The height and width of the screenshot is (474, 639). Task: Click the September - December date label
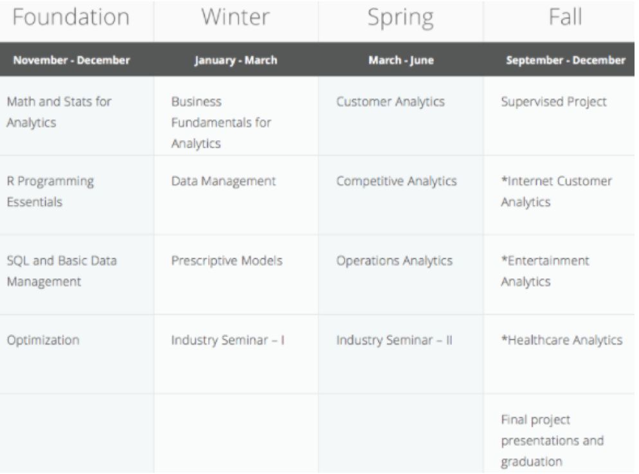[566, 60]
